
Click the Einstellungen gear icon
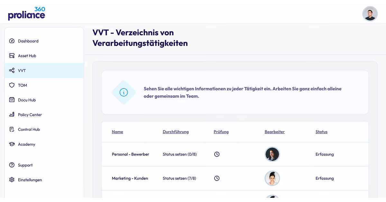click(x=12, y=180)
